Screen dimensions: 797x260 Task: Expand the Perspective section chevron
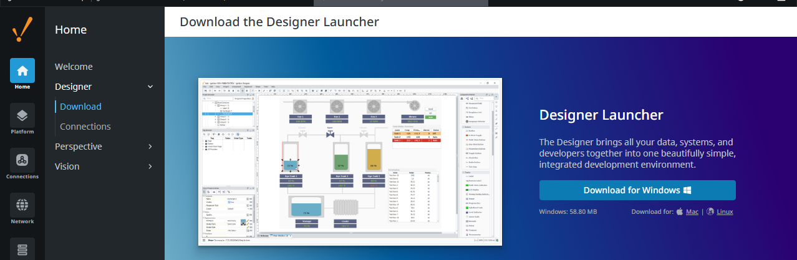[x=150, y=147]
